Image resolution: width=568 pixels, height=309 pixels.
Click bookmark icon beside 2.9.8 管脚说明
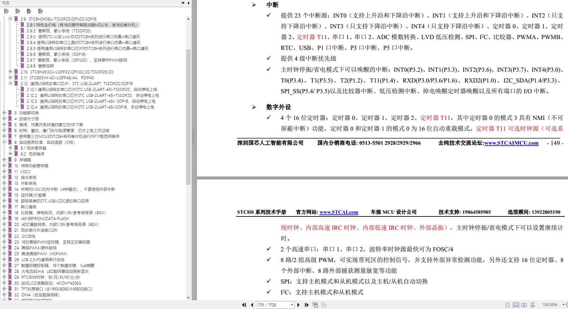click(22, 66)
